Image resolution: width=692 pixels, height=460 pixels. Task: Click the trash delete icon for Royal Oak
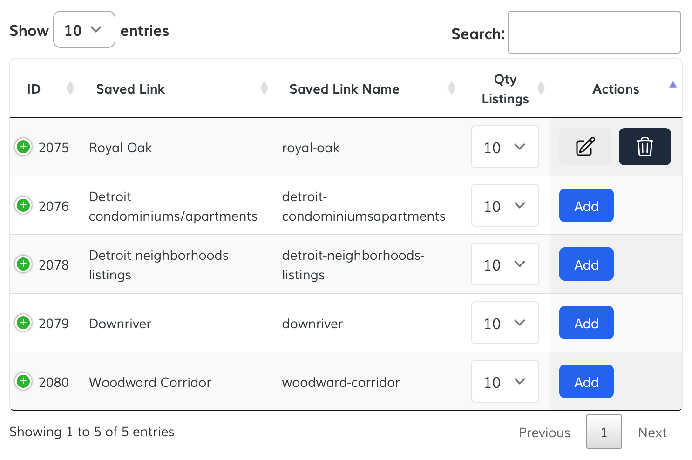coord(645,147)
